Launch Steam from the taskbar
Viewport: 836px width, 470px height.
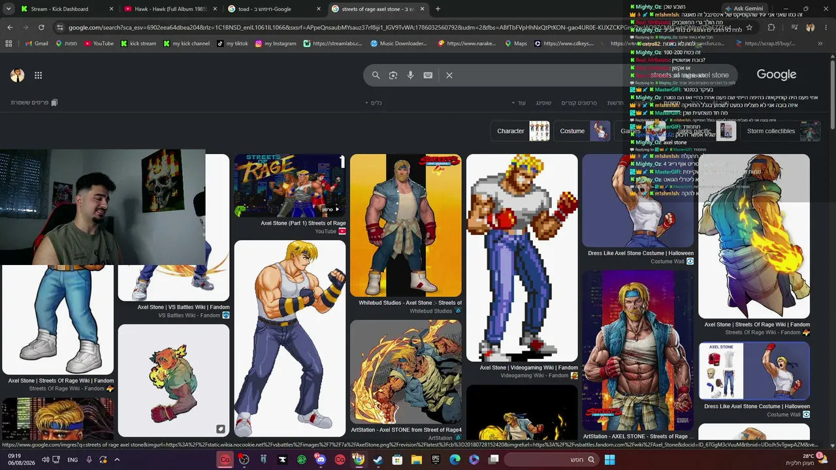378,460
